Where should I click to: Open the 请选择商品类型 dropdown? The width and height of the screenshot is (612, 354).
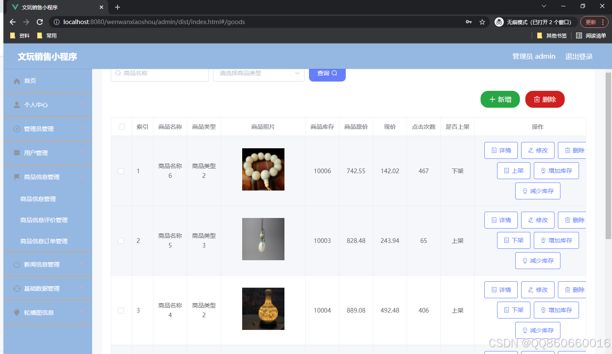coord(259,74)
